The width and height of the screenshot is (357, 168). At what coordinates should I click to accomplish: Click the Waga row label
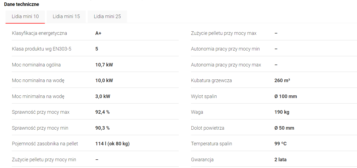(197, 112)
